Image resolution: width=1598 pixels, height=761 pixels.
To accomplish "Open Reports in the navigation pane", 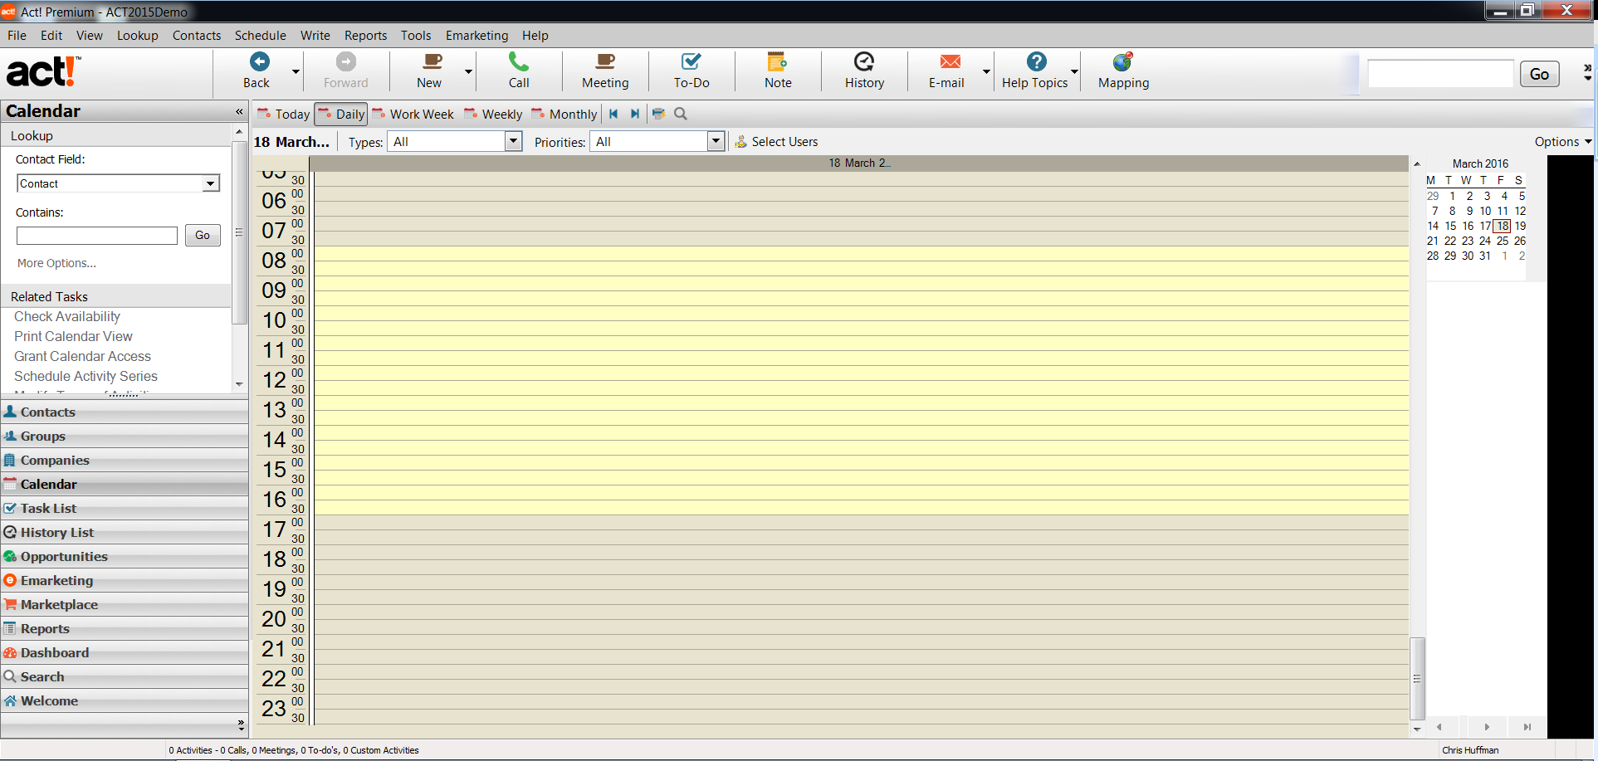I will coord(125,628).
